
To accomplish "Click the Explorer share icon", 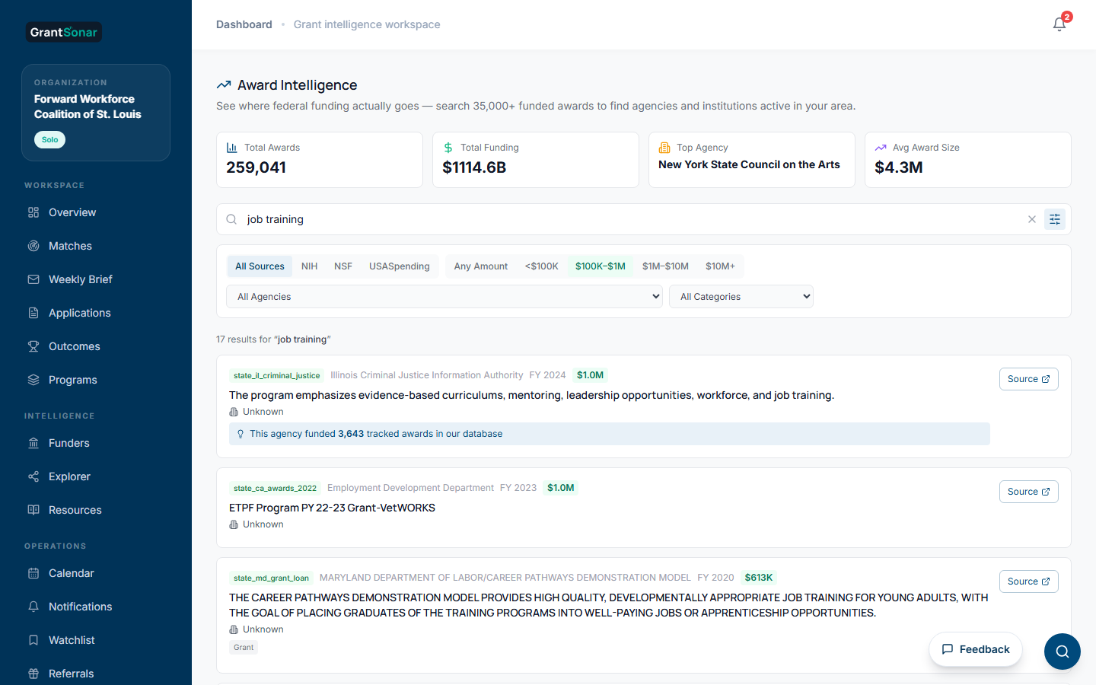I will coord(33,476).
